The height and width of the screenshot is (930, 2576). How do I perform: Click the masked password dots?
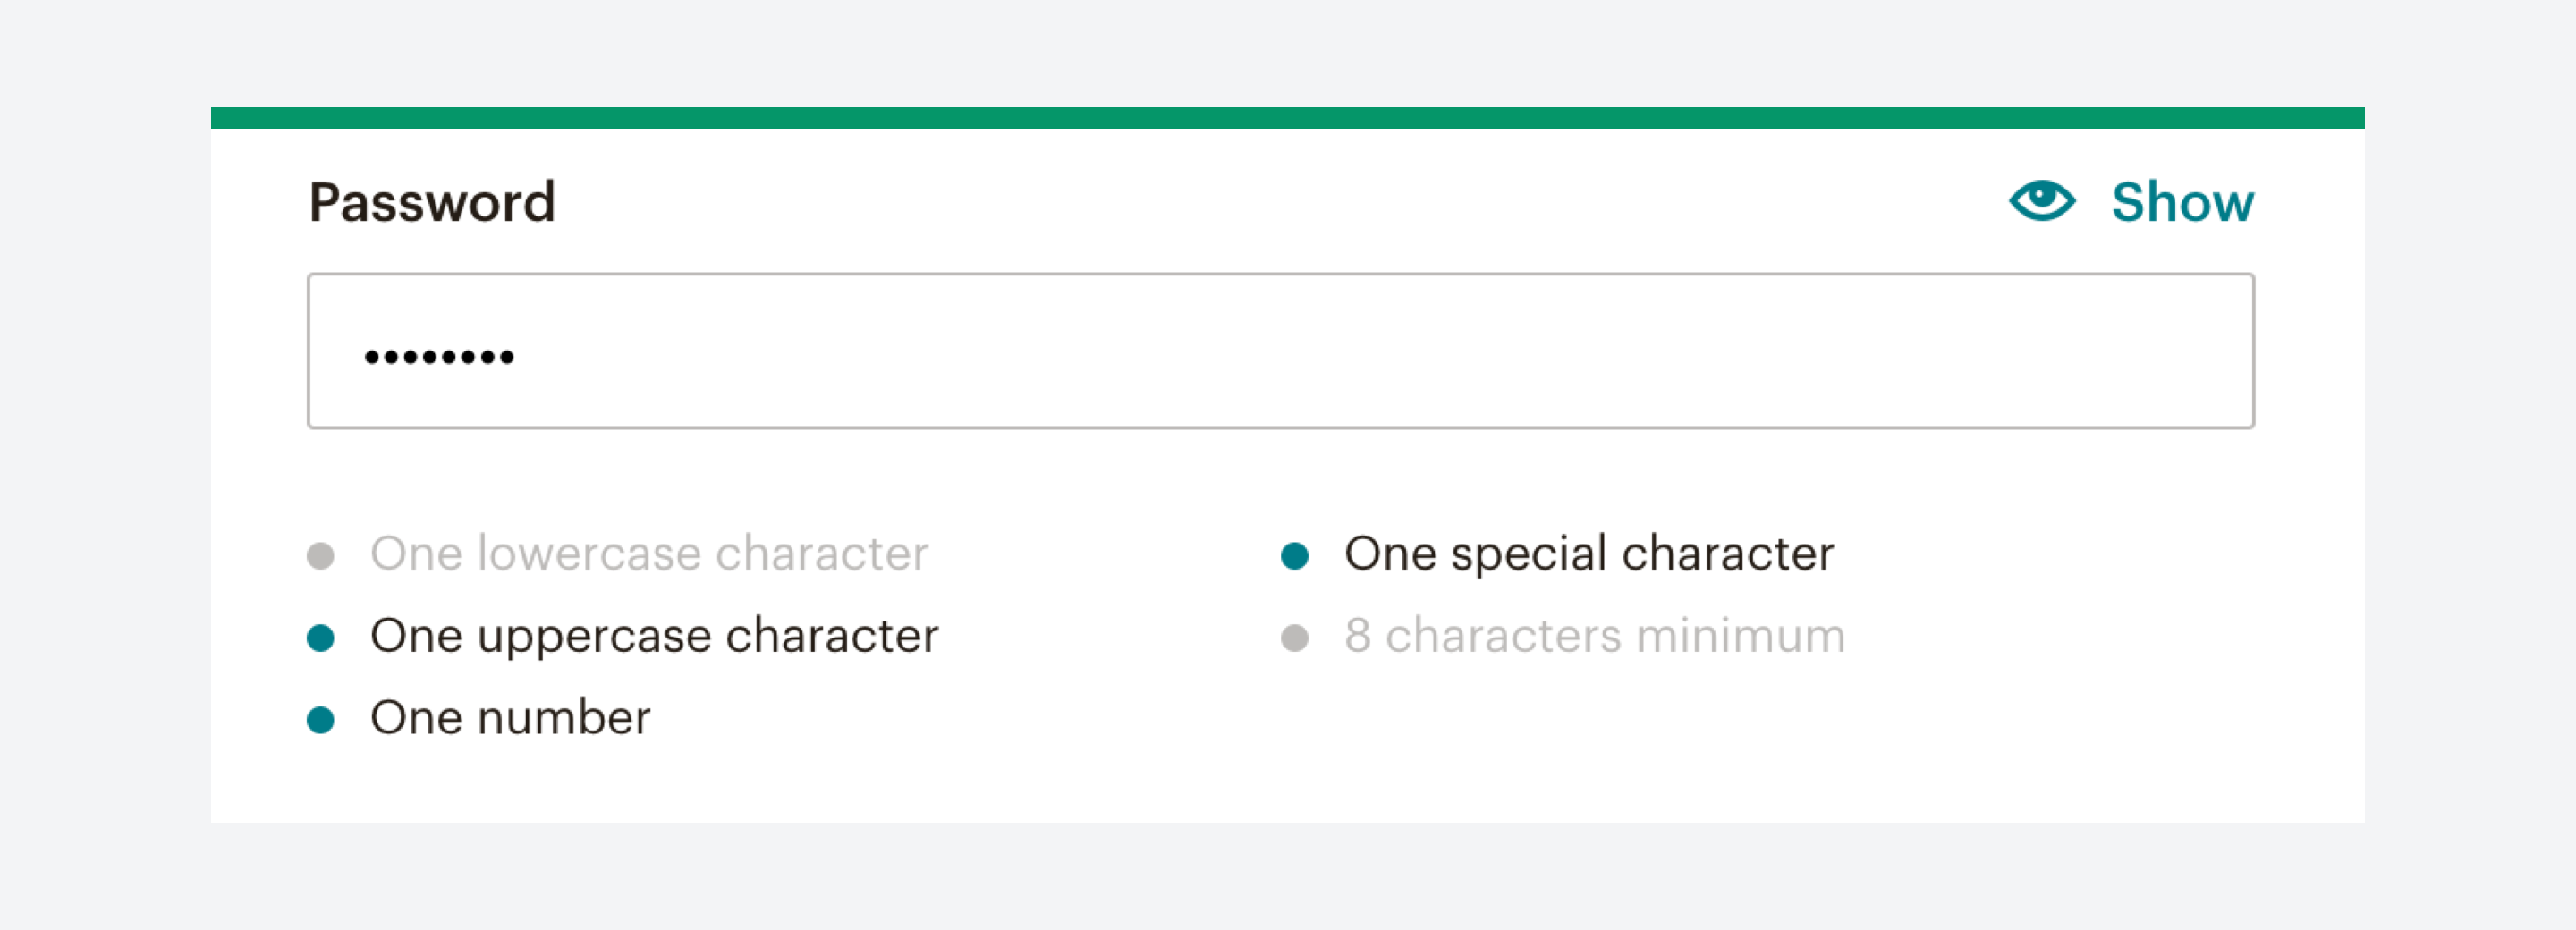point(439,357)
